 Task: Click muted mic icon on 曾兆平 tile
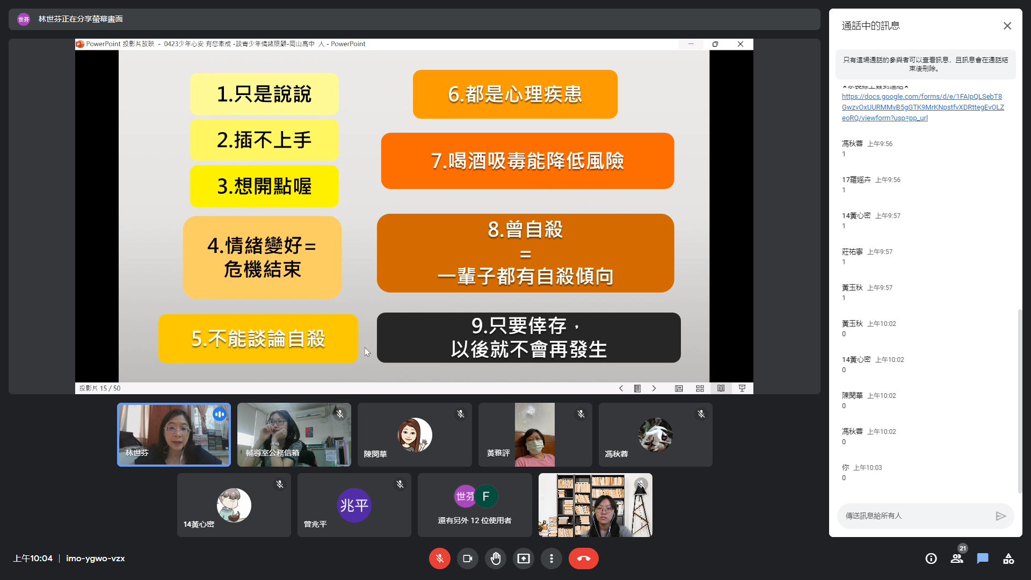[x=400, y=484]
